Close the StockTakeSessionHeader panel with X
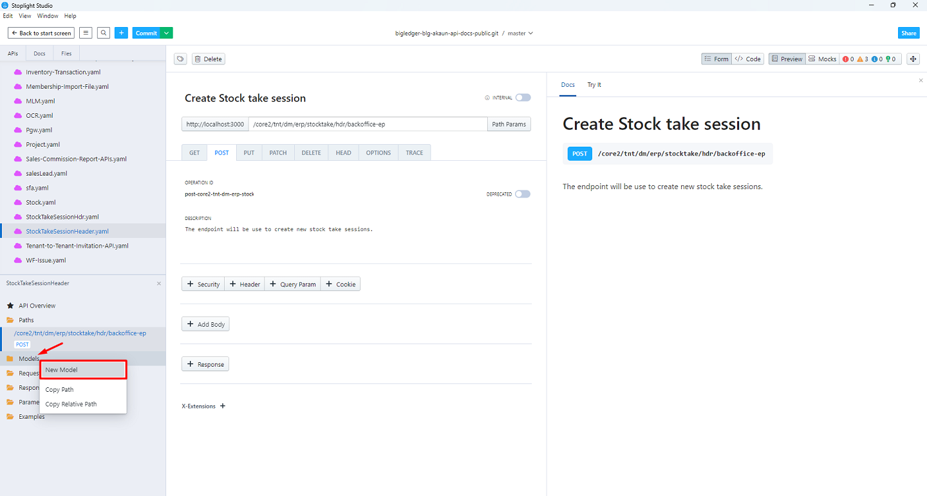This screenshot has width=927, height=496. [159, 283]
